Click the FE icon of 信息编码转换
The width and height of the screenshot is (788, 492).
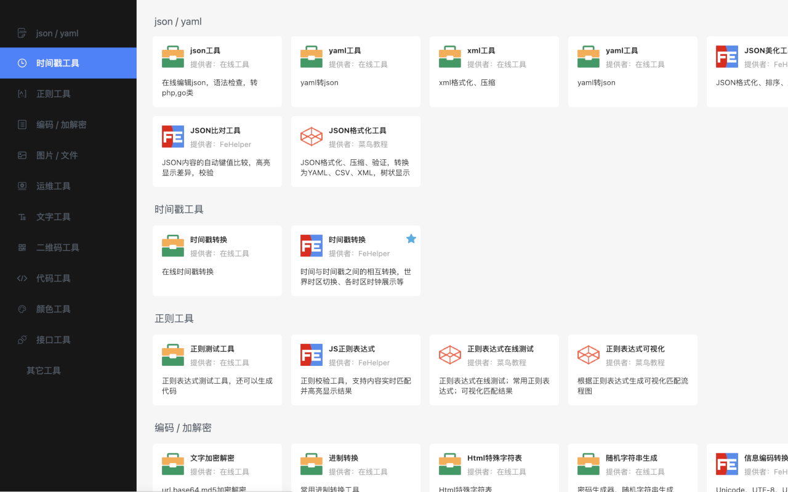pos(727,464)
